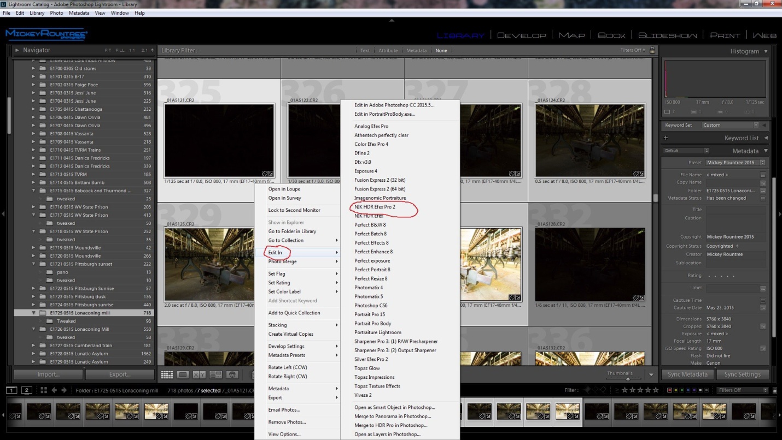Select folder E1725 0515 Lonaconing mill
Image resolution: width=782 pixels, height=440 pixels.
coord(84,313)
